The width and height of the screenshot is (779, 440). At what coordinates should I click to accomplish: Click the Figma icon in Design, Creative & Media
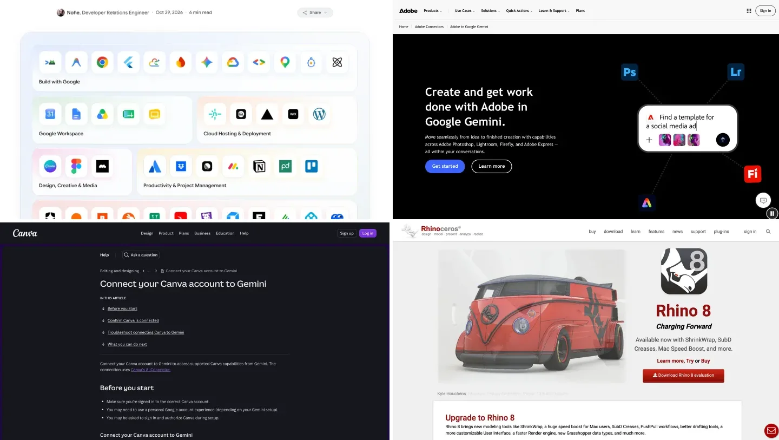76,166
